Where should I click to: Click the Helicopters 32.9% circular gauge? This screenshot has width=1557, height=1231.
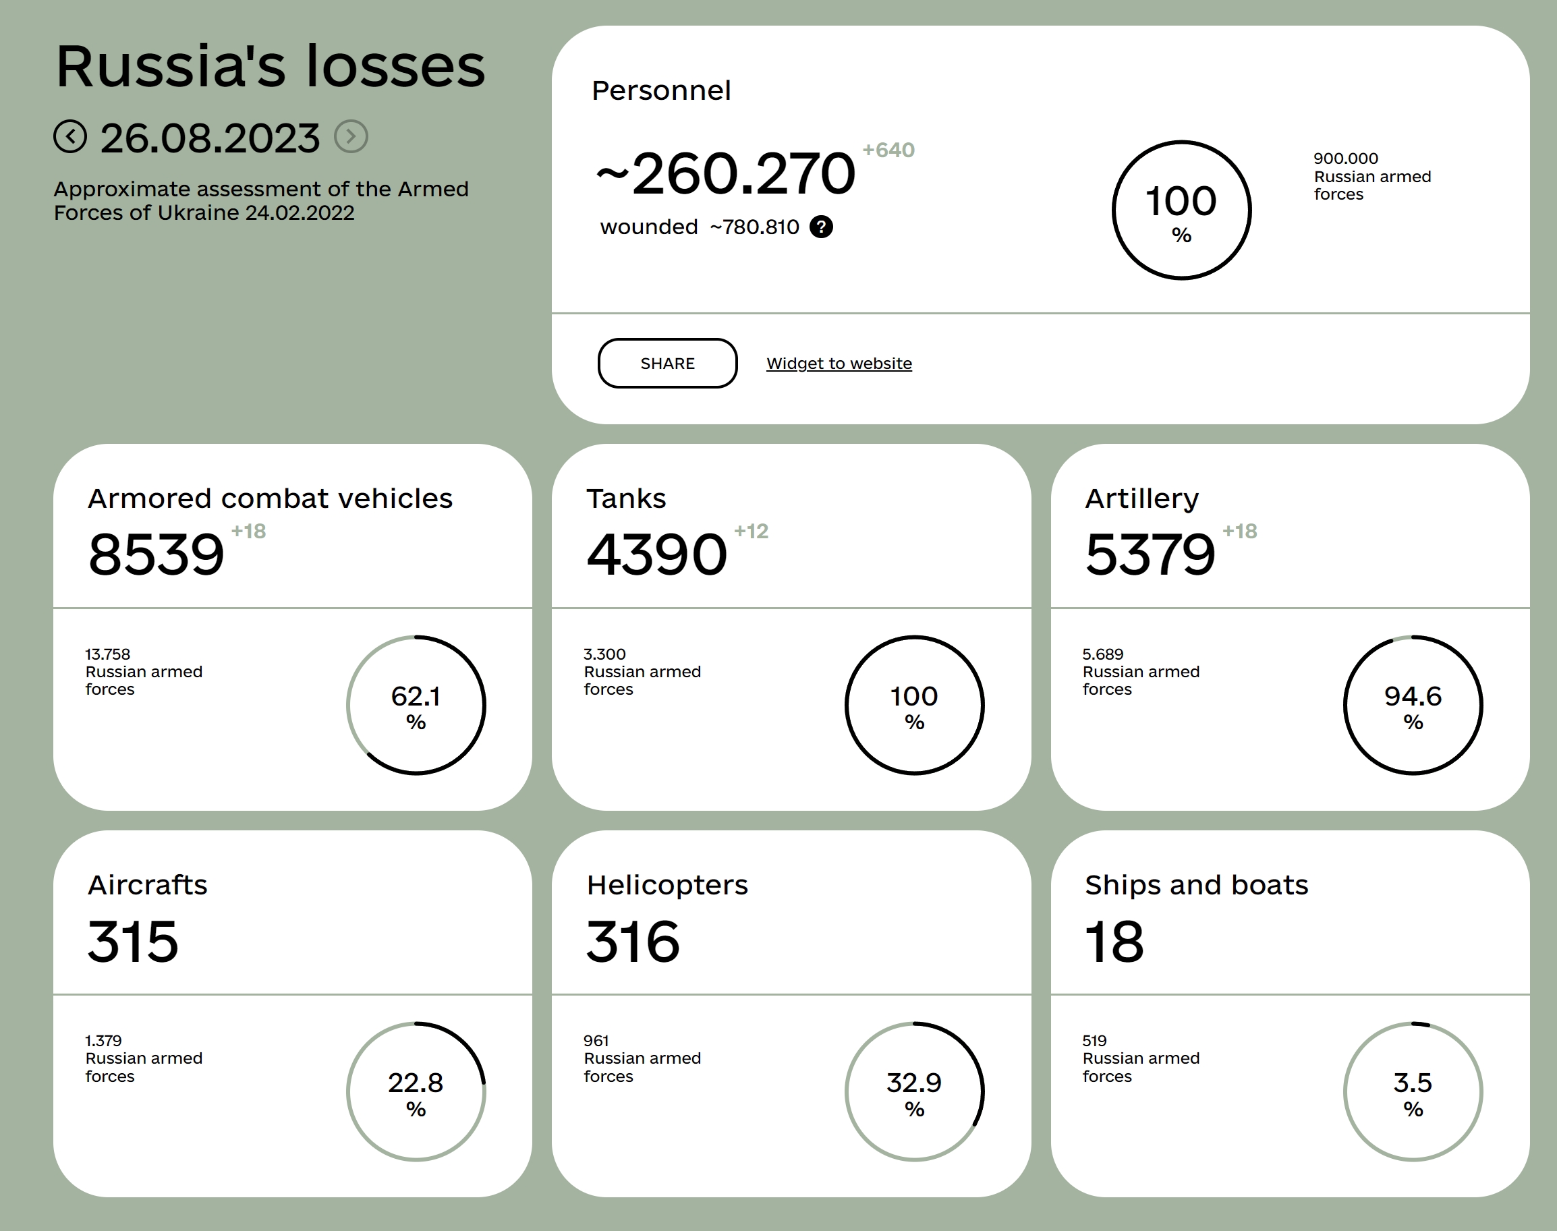tap(914, 1091)
